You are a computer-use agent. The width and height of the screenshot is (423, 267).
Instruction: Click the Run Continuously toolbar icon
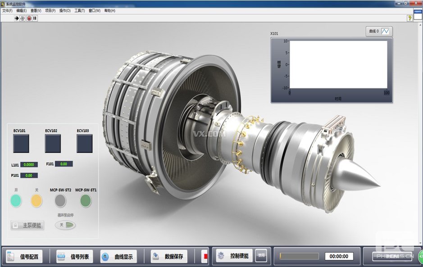tap(23, 18)
